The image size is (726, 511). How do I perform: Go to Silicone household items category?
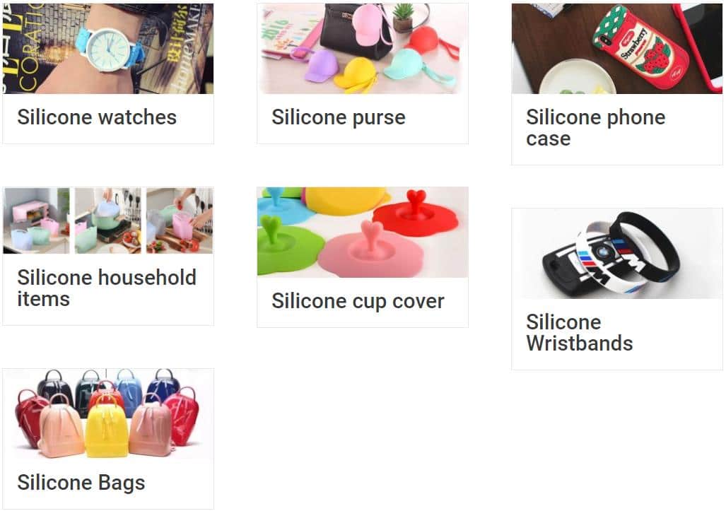[x=107, y=288]
